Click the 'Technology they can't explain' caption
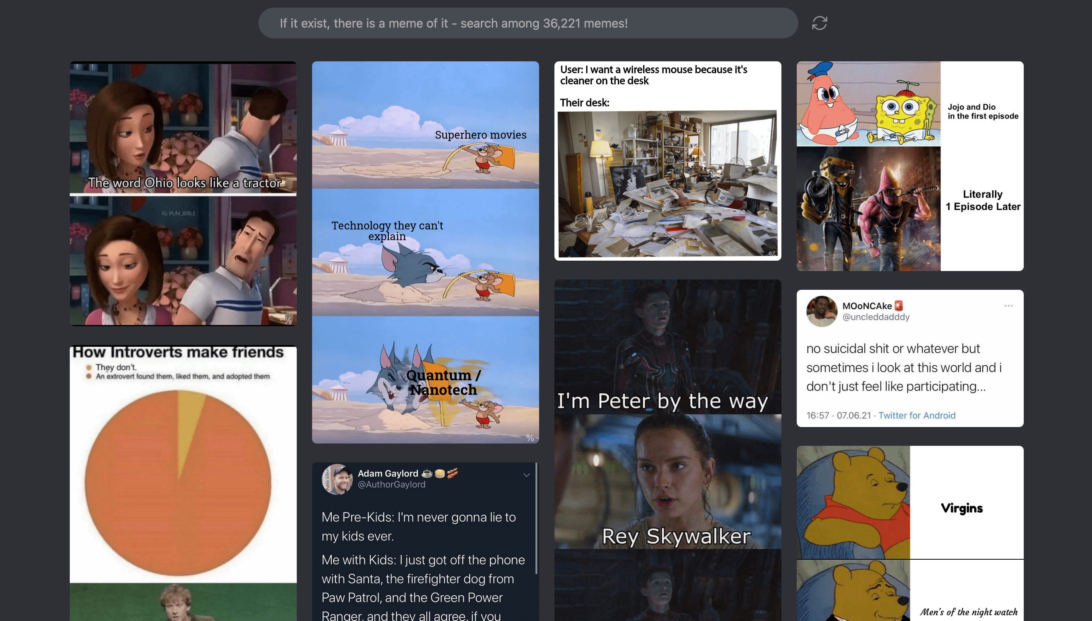This screenshot has width=1092, height=621. tap(387, 231)
